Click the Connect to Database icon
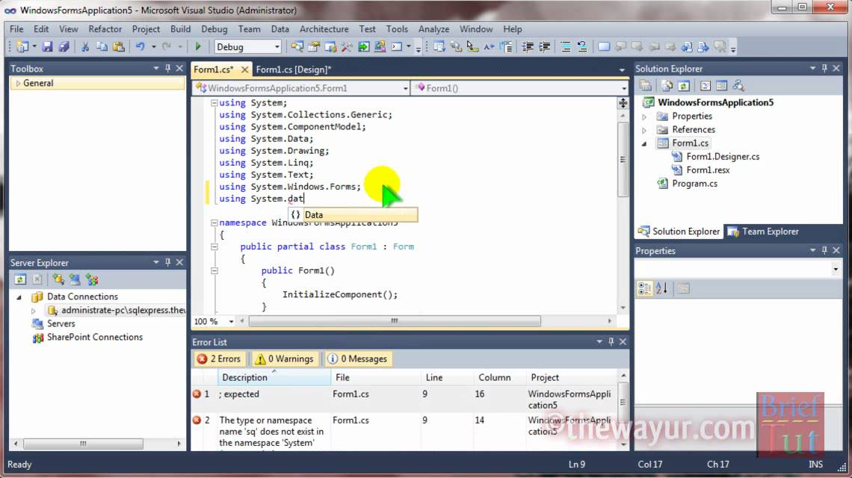 [58, 280]
